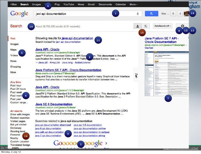
Task: Open the Java.util sitelink
Action: point(43,63)
